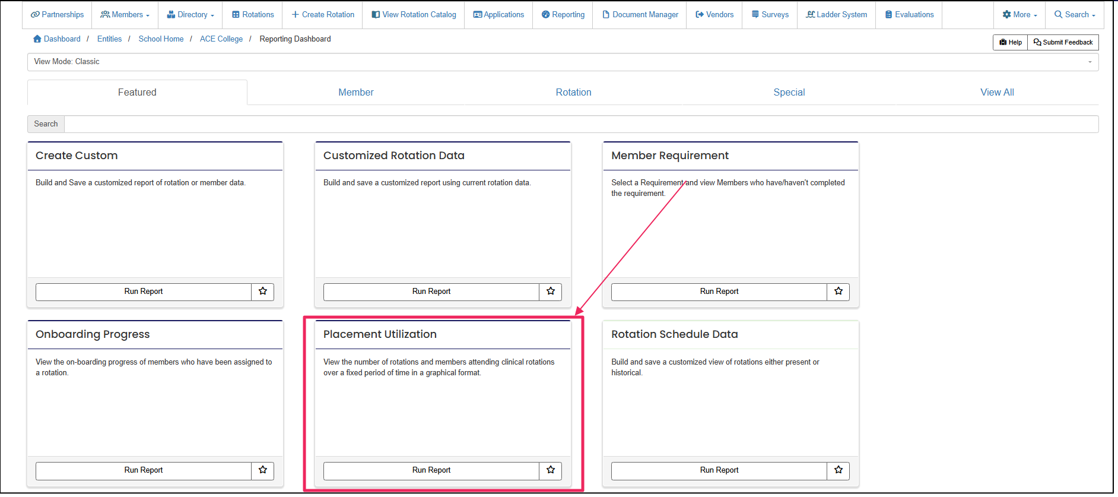Expand the Directory dropdown menu
1118x497 pixels.
190,14
